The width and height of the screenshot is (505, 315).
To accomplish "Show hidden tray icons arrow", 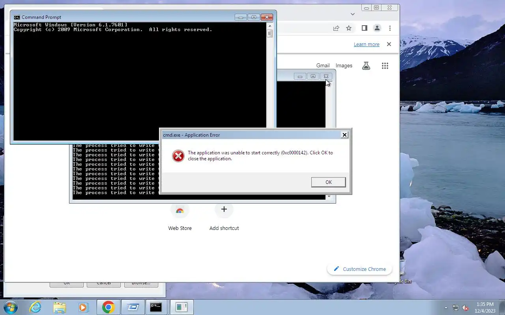I will point(446,308).
